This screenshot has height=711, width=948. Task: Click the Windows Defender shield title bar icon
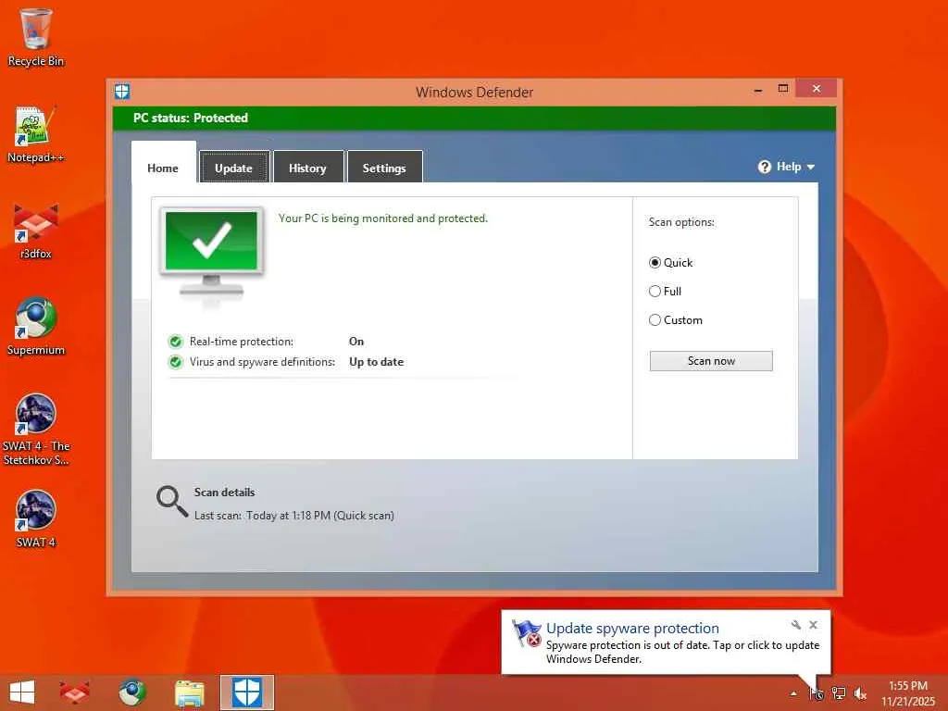(x=122, y=92)
